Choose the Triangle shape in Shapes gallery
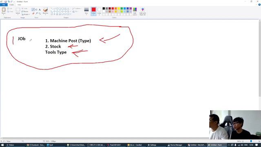Screen dimensions: 261x147 coord(68,9)
